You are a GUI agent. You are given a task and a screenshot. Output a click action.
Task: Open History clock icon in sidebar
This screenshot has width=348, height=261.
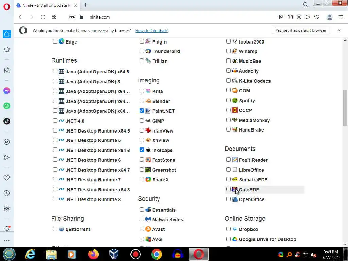tap(7, 193)
